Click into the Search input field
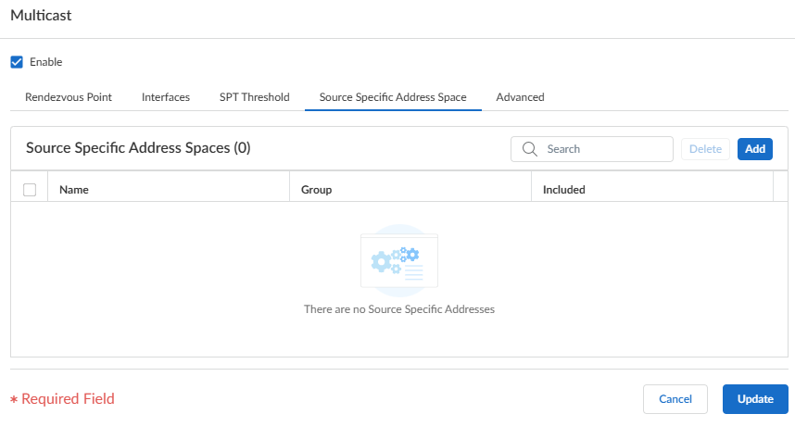Image resolution: width=795 pixels, height=439 pixels. 602,149
